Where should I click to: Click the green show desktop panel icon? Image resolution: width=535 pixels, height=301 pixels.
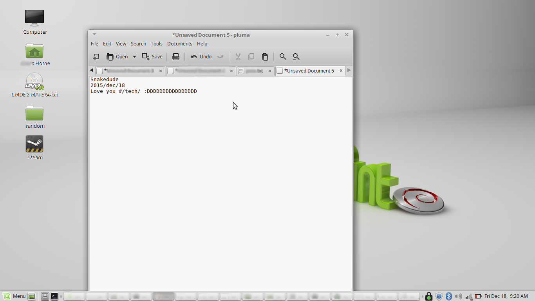pos(32,296)
